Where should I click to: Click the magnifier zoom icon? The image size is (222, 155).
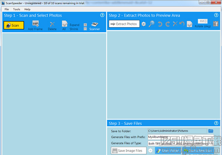point(152,24)
